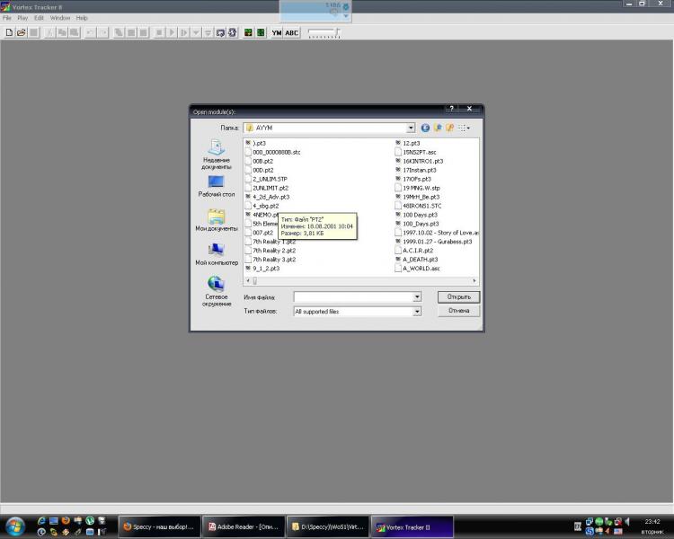Click the YM chip toggle icon
Viewport: 674px width, 539px height.
(277, 32)
